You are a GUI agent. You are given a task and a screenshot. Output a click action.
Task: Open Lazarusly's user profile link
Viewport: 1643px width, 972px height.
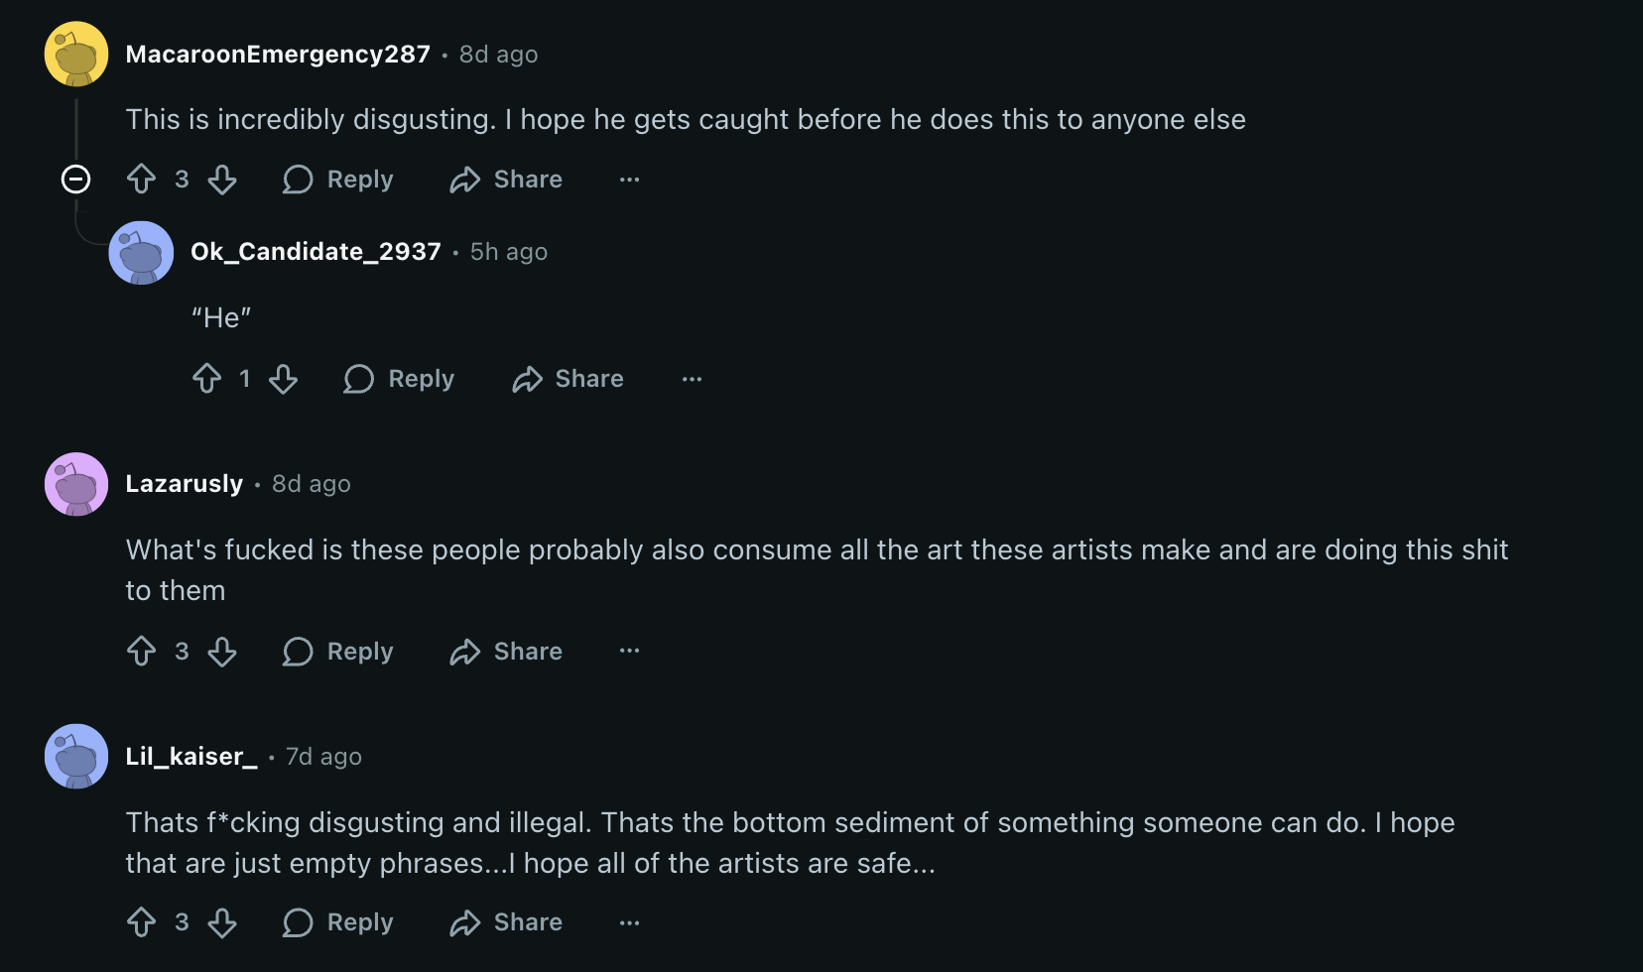click(185, 484)
